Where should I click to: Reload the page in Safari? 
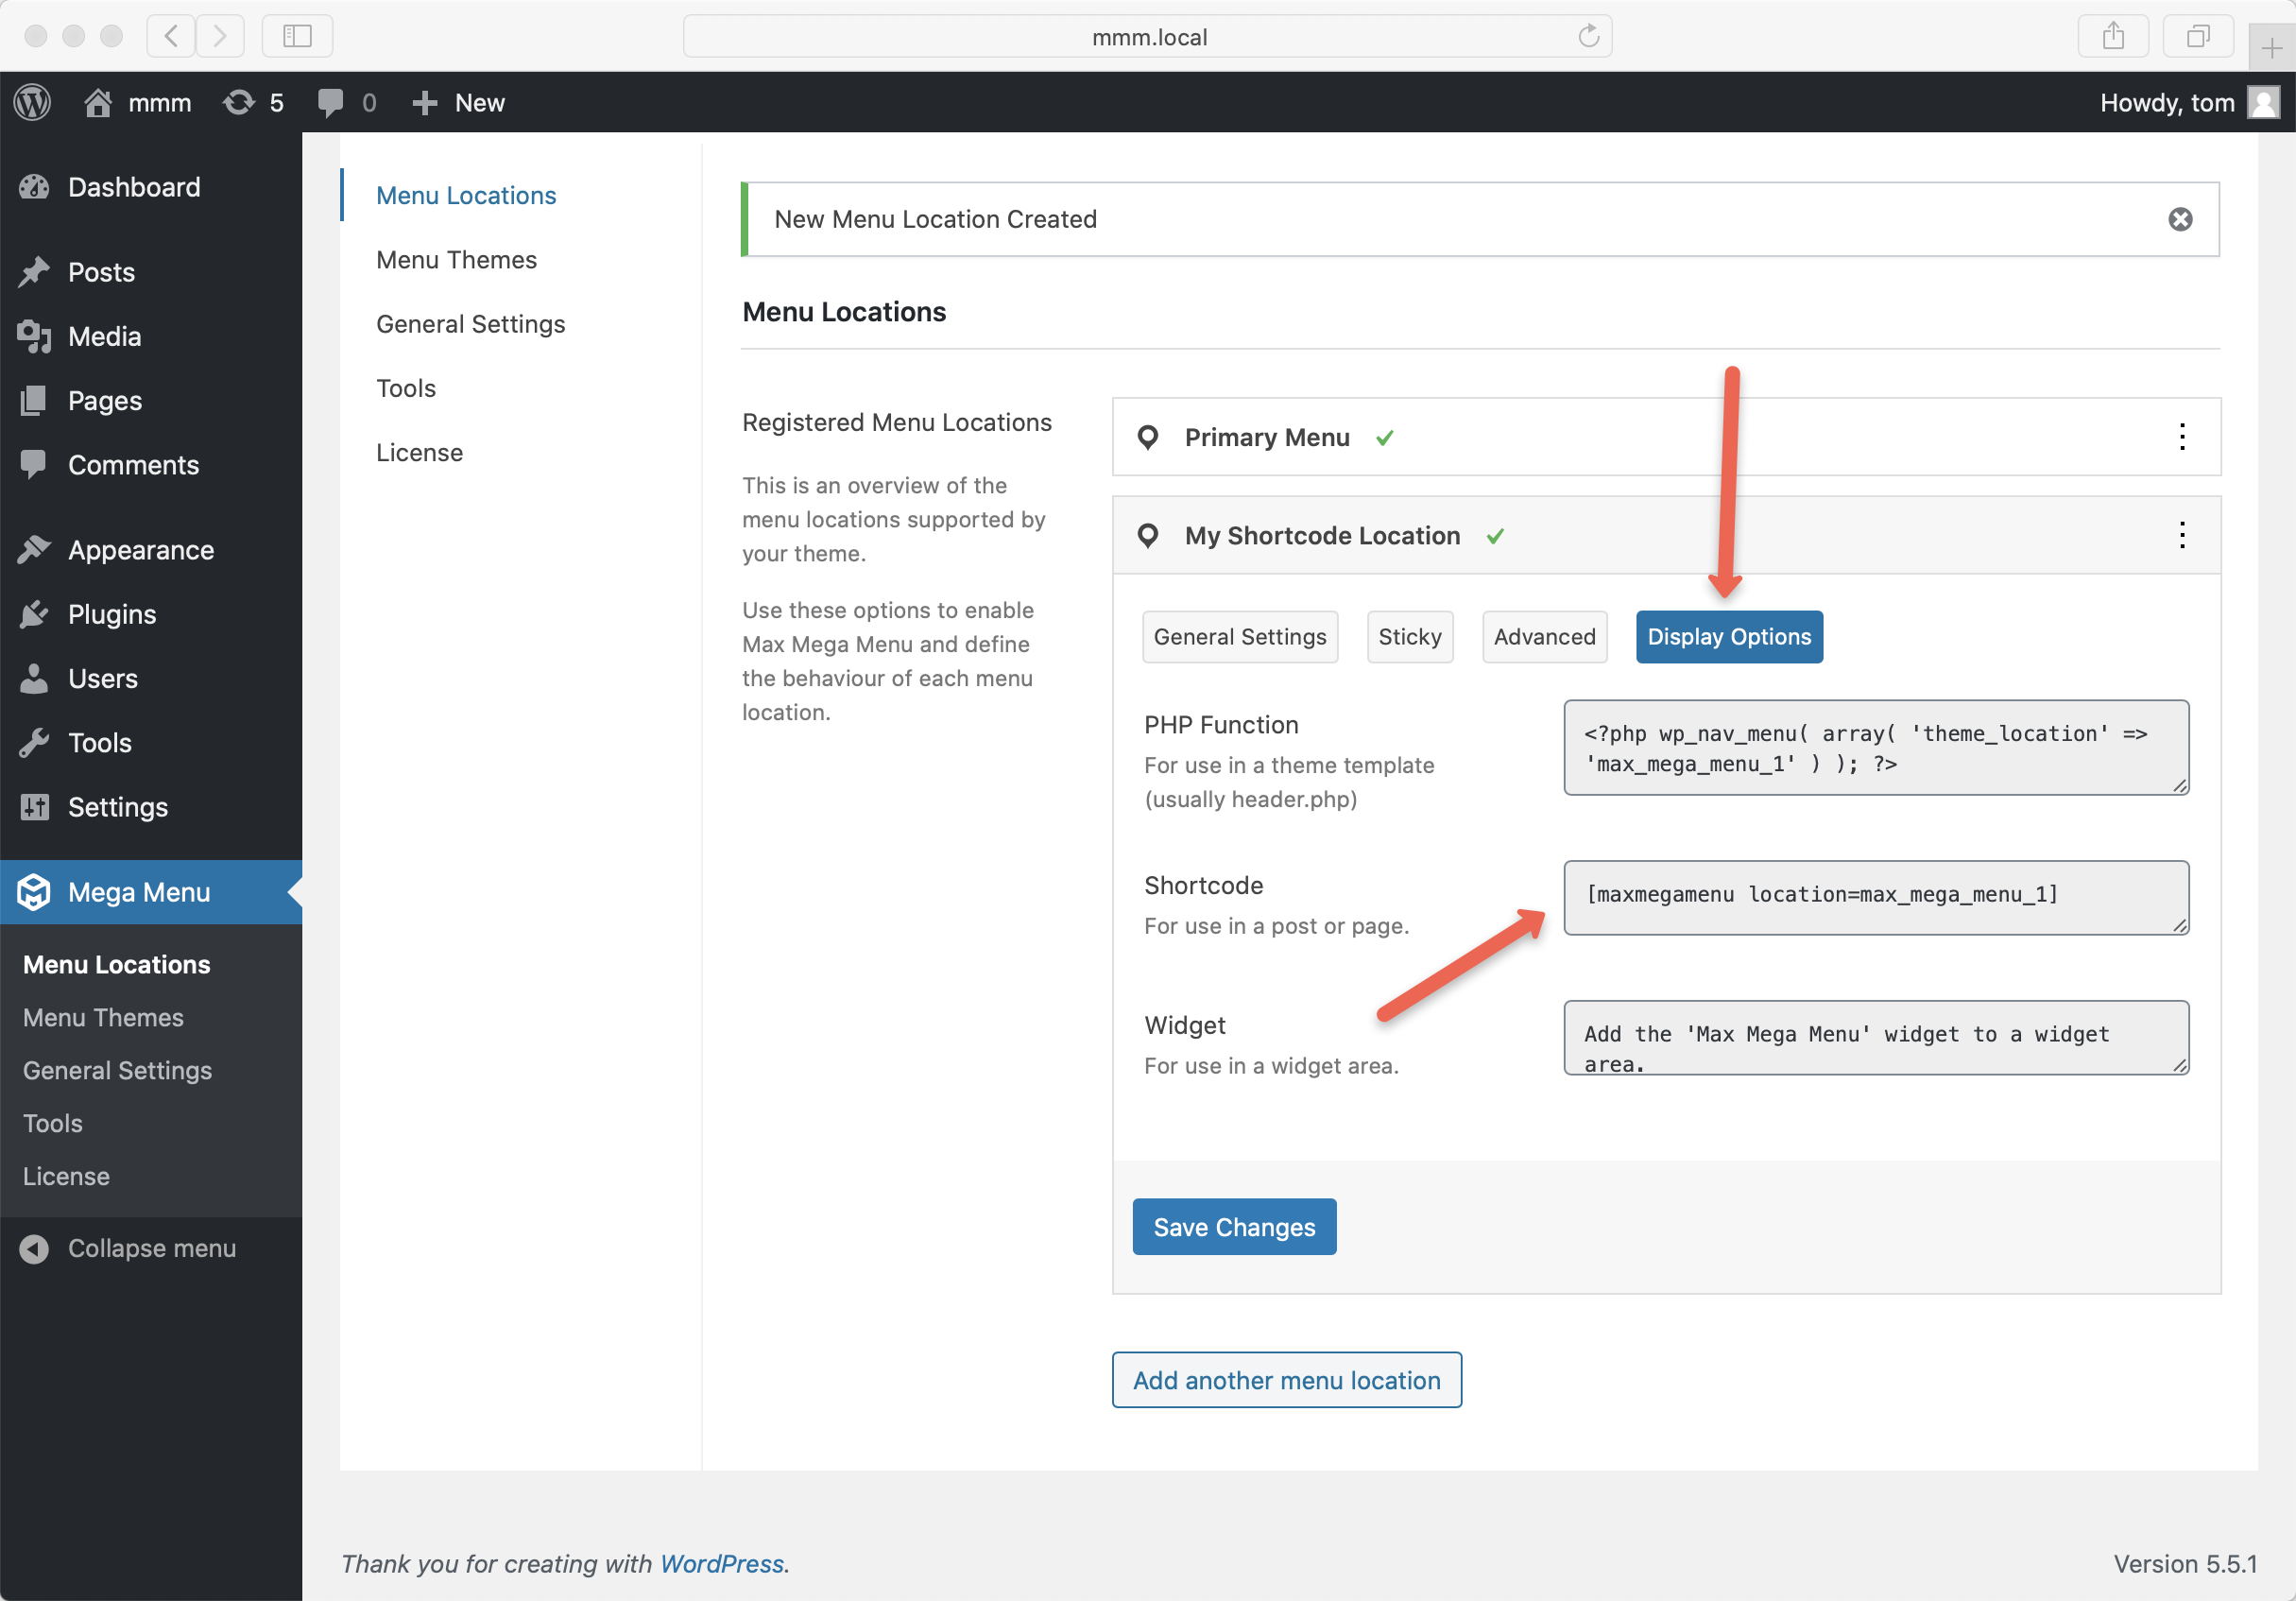point(1588,37)
